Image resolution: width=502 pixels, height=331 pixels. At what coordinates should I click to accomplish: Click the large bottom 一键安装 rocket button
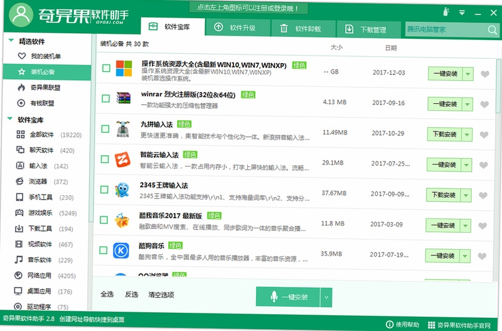tap(288, 297)
